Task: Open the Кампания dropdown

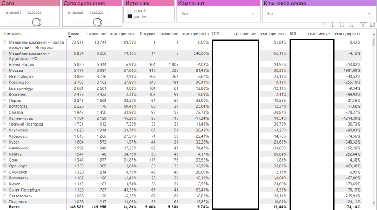Action: pos(218,13)
